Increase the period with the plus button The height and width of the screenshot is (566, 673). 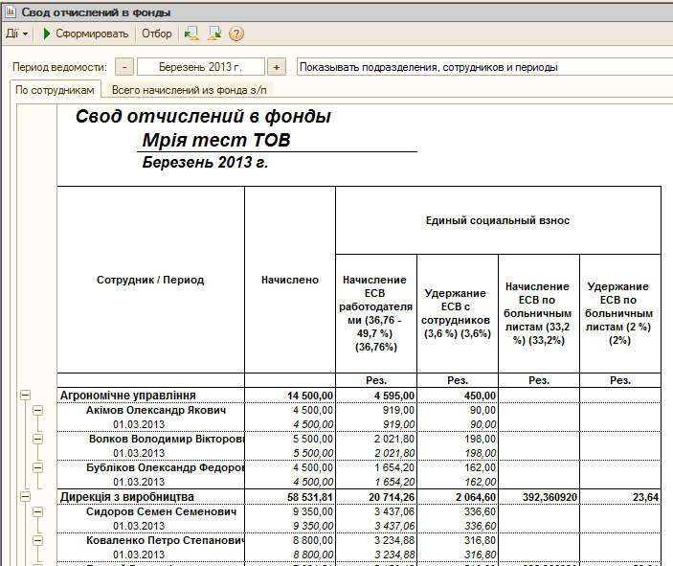[277, 67]
